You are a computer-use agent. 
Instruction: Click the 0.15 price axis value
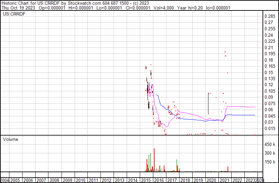(x=269, y=72)
